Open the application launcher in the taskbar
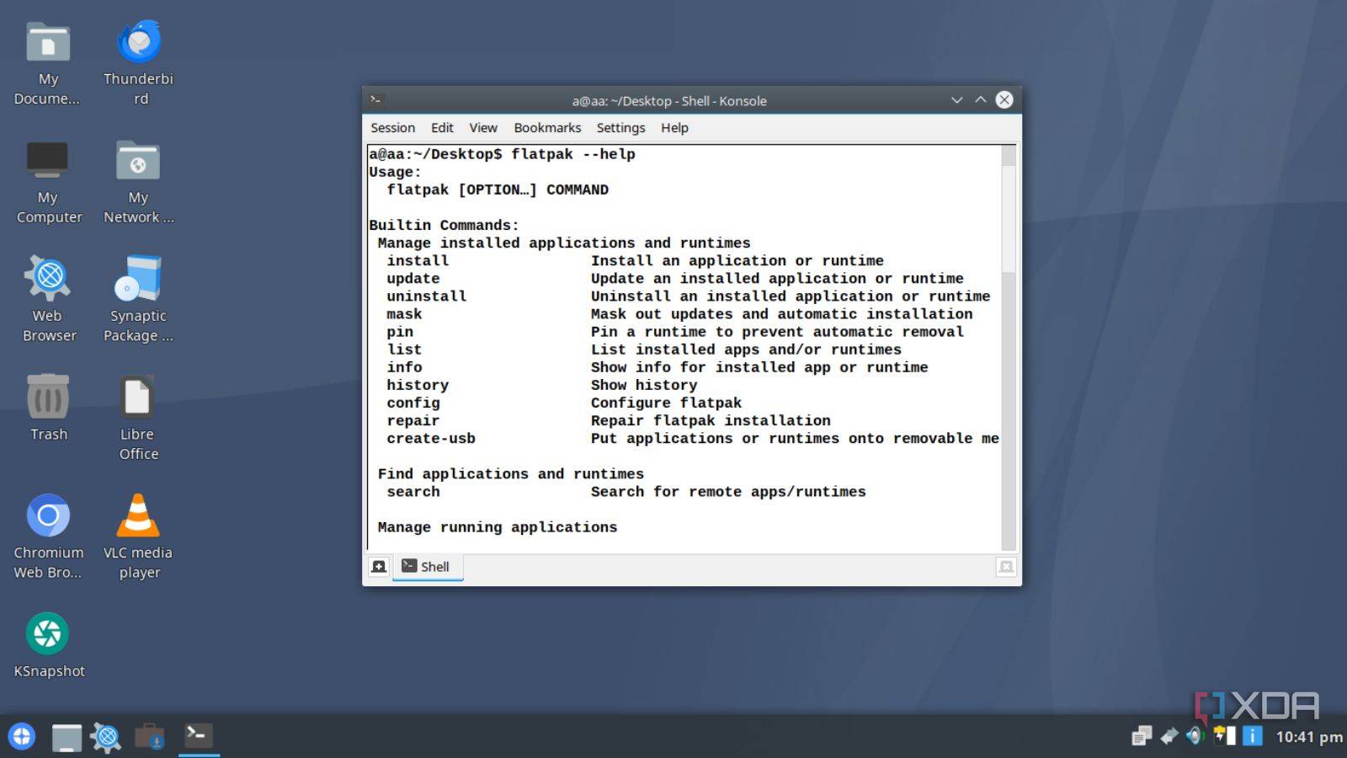The height and width of the screenshot is (758, 1347). pyautogui.click(x=22, y=737)
